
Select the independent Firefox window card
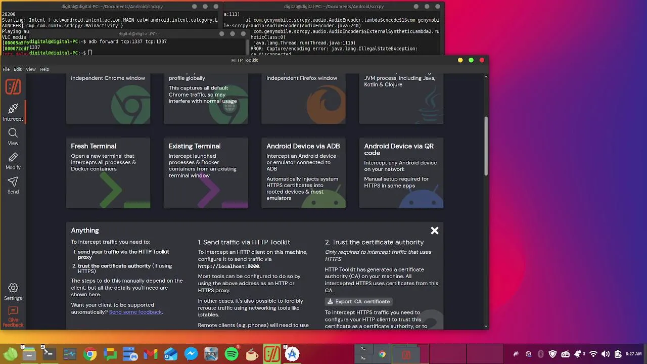coord(303,99)
